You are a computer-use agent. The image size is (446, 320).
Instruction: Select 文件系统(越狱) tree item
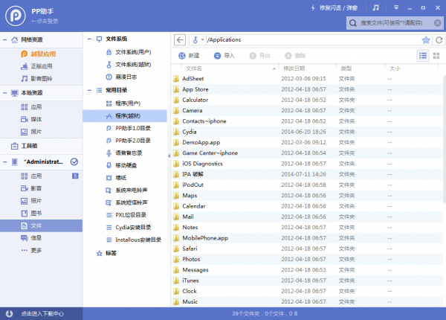[125, 65]
